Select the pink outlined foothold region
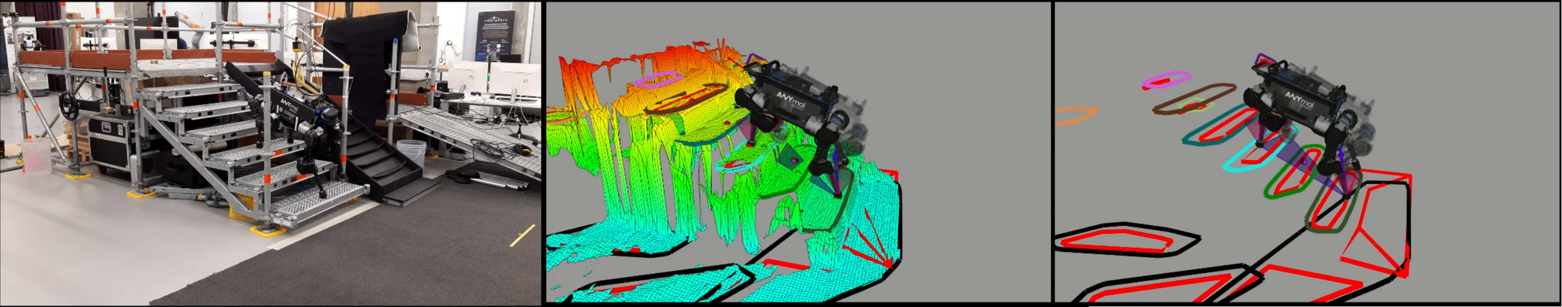Screen dimensions: 1562x307 pyautogui.click(x=1165, y=80)
